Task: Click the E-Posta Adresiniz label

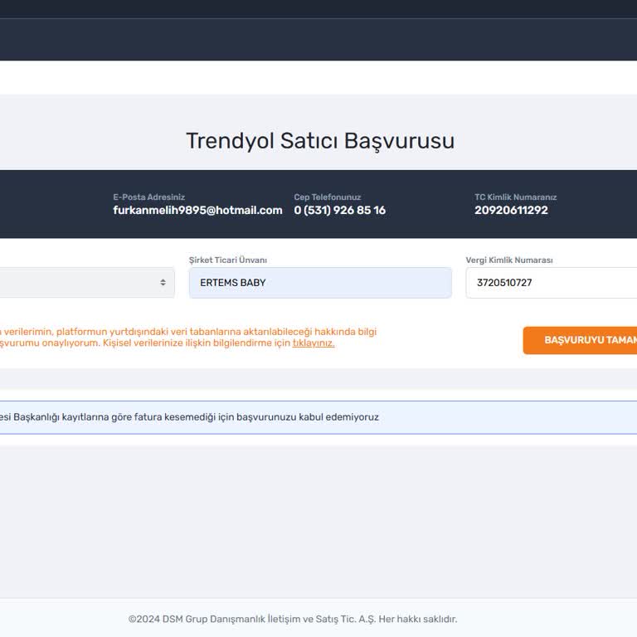Action: tap(148, 197)
